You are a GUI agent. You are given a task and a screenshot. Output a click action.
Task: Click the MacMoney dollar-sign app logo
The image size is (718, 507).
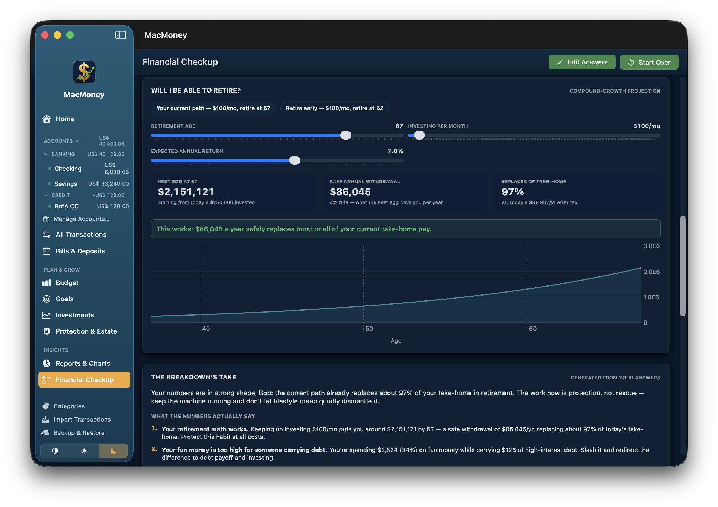pos(84,72)
